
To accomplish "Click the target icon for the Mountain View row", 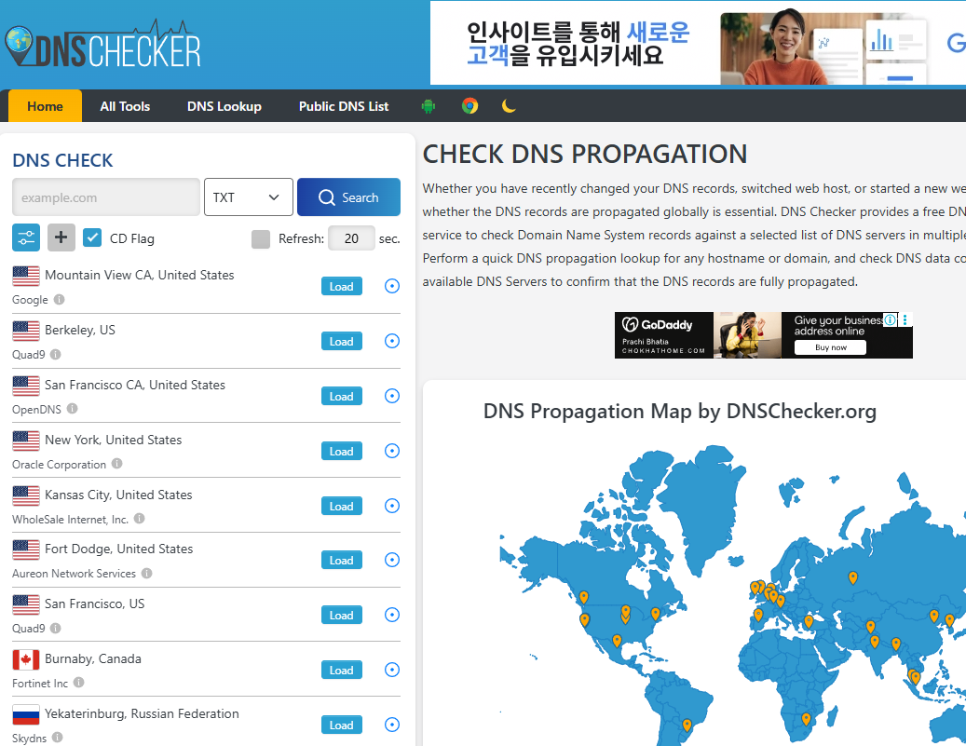I will (392, 286).
